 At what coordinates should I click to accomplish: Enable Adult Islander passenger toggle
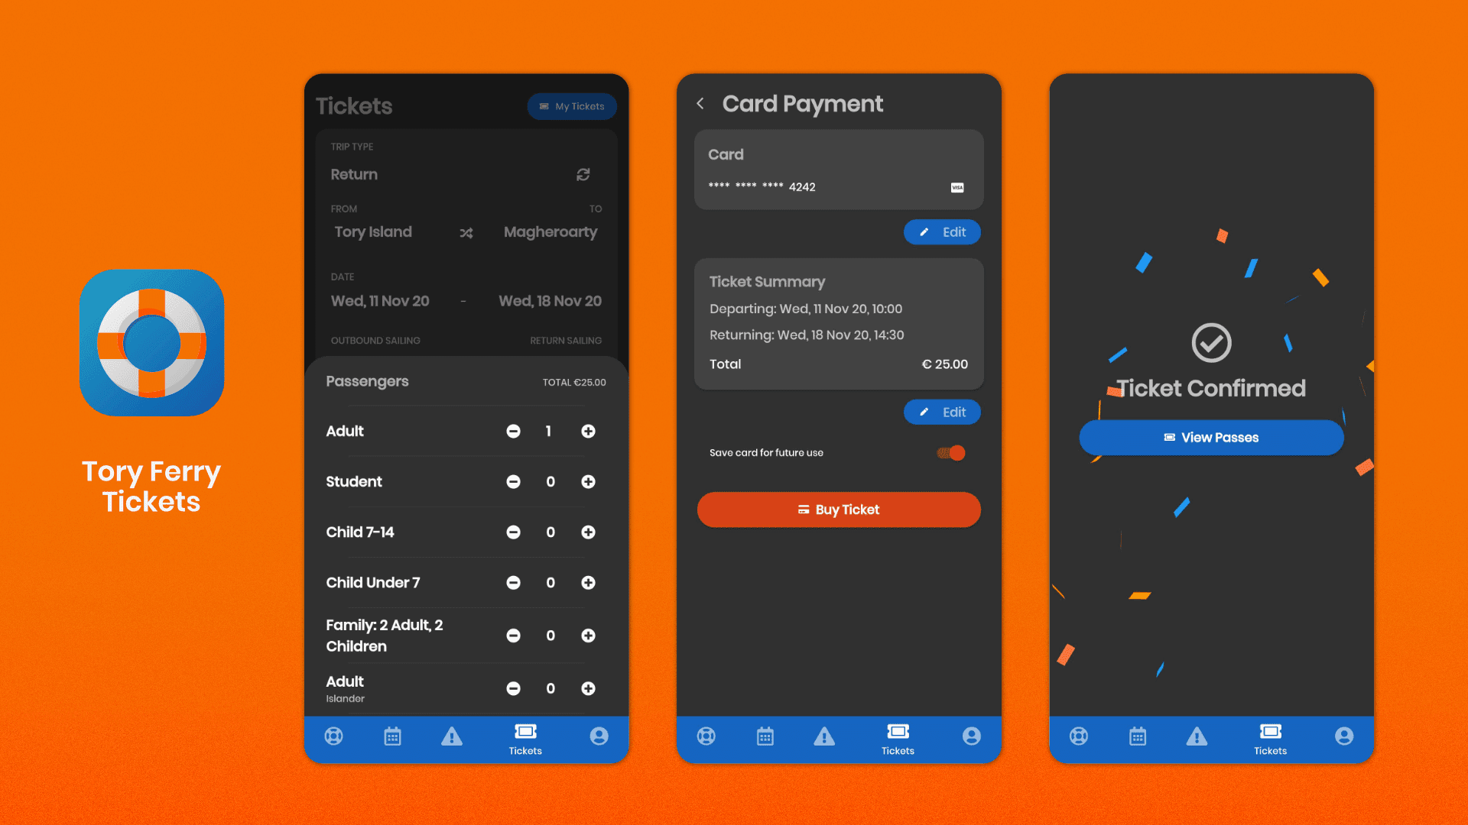[588, 689]
